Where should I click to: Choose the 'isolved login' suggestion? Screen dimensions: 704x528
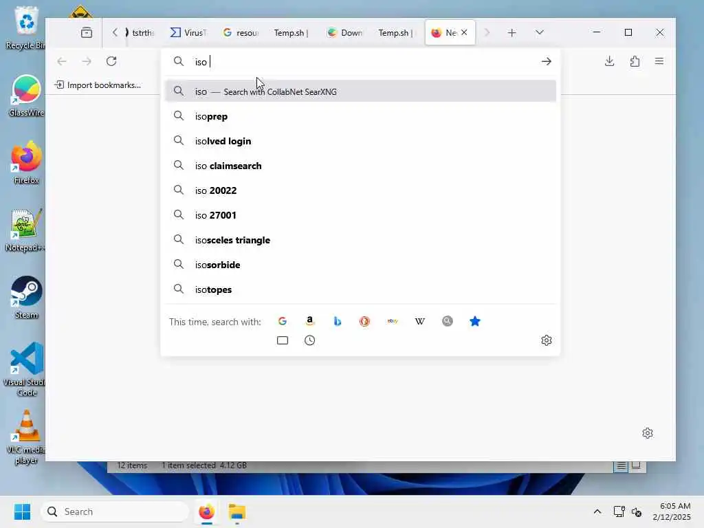[360, 141]
